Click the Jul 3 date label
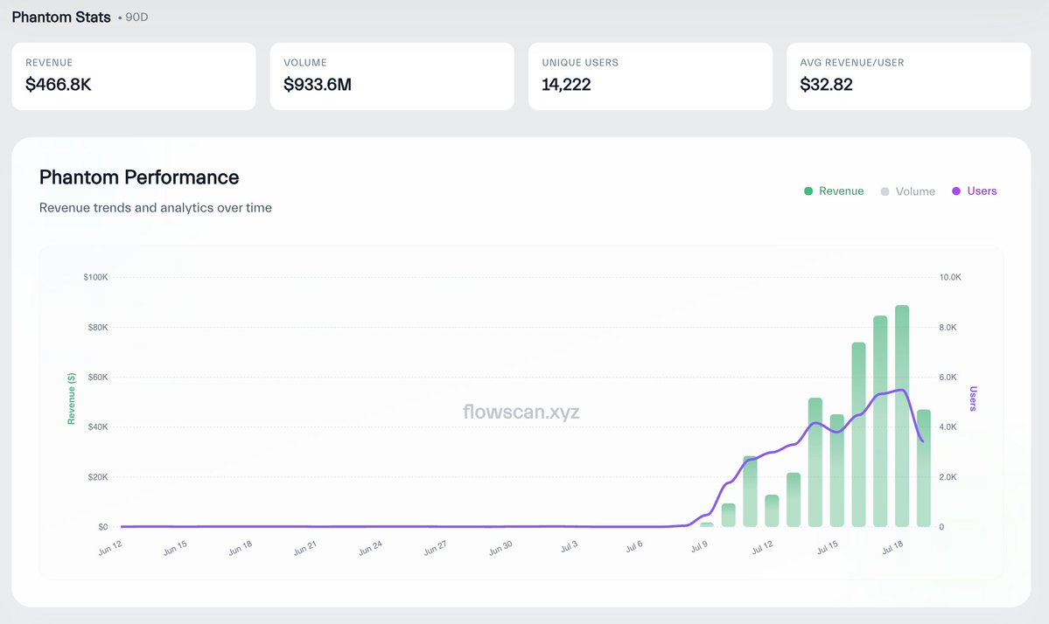1049x624 pixels. [x=569, y=546]
